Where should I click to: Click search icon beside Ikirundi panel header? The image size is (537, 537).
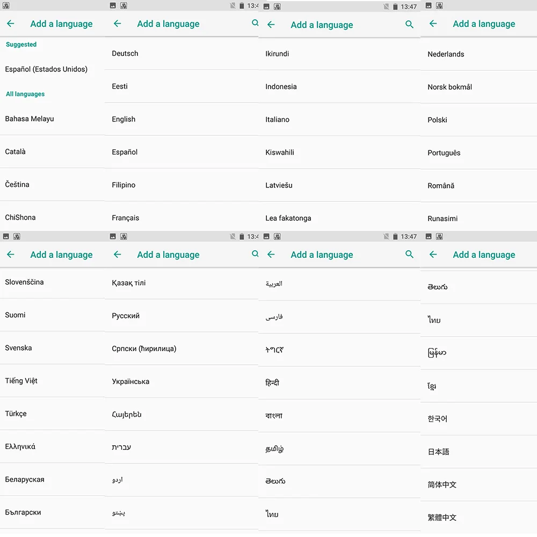point(409,24)
